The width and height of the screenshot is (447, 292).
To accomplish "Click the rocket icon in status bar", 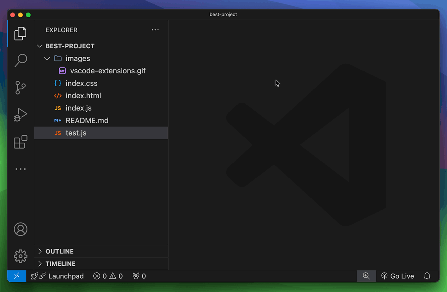I will pos(34,276).
